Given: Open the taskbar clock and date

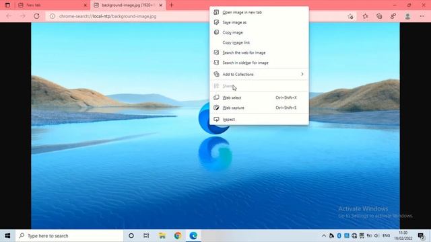Looking at the screenshot, I should point(403,236).
